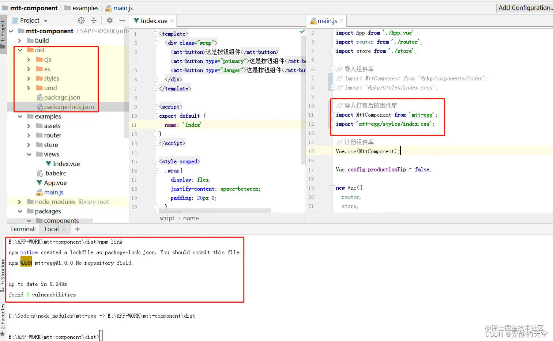
Task: Collapse the views folder
Action: (29, 155)
